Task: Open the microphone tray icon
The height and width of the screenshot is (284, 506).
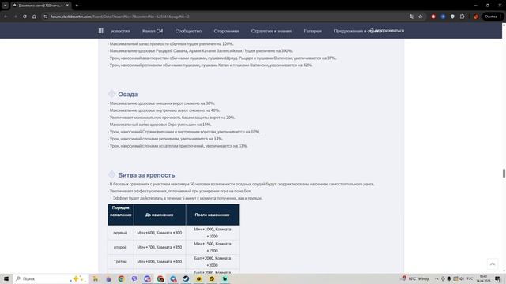Action: [449, 278]
